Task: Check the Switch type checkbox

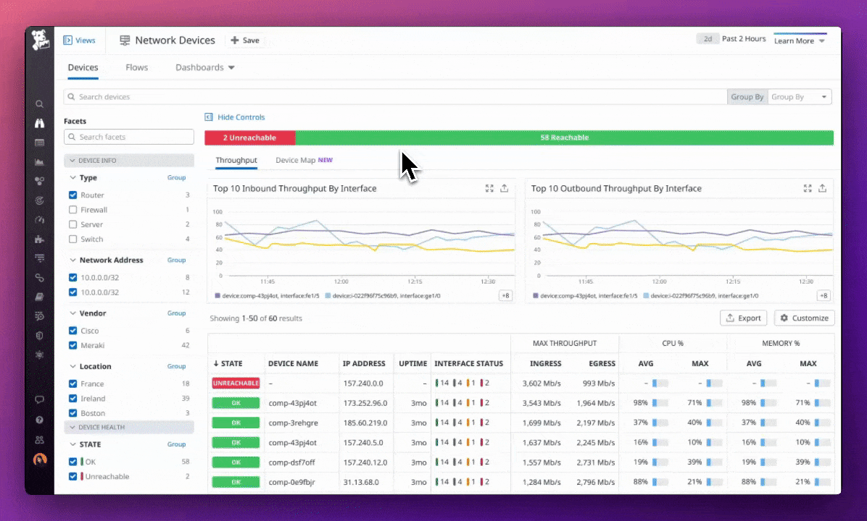Action: point(72,239)
